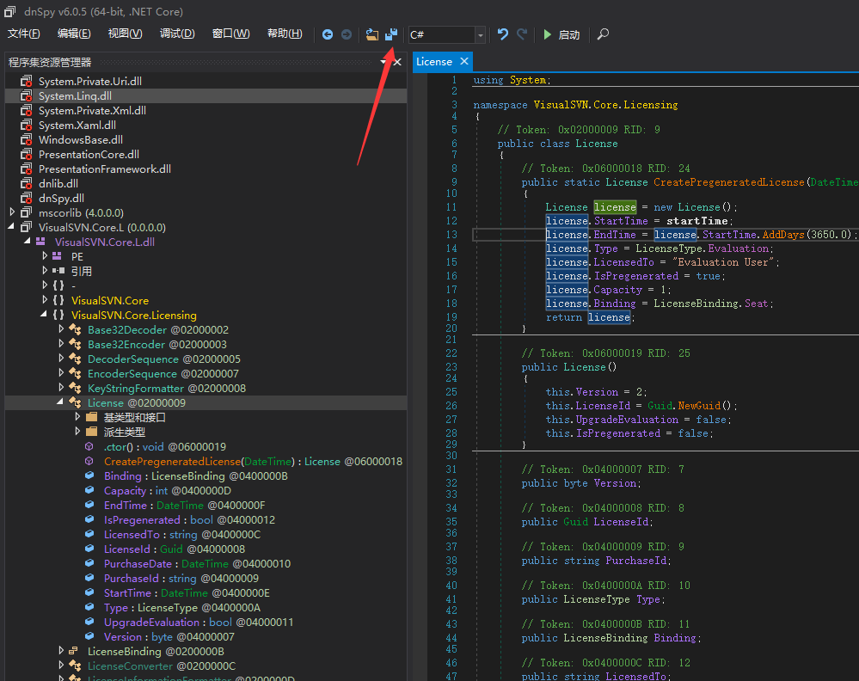Open the C# language dropdown
Image resolution: width=859 pixels, height=681 pixels.
coord(480,35)
